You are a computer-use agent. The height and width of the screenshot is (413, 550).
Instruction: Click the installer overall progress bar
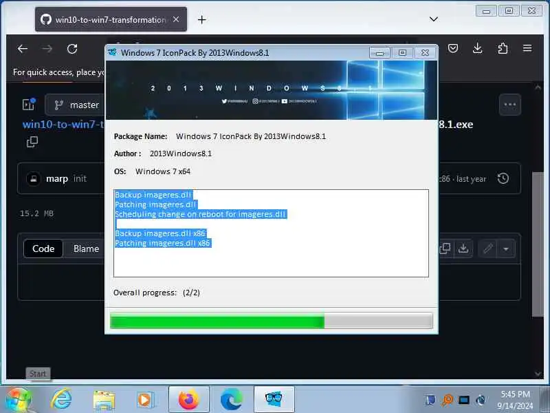pos(272,321)
